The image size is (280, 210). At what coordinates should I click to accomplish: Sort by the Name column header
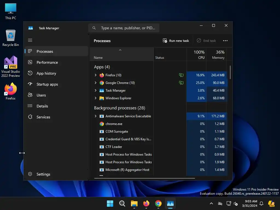122,54
